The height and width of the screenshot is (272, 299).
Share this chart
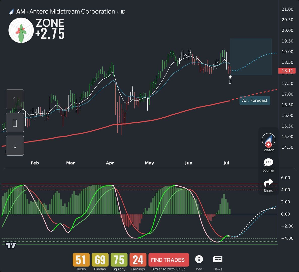(268, 185)
